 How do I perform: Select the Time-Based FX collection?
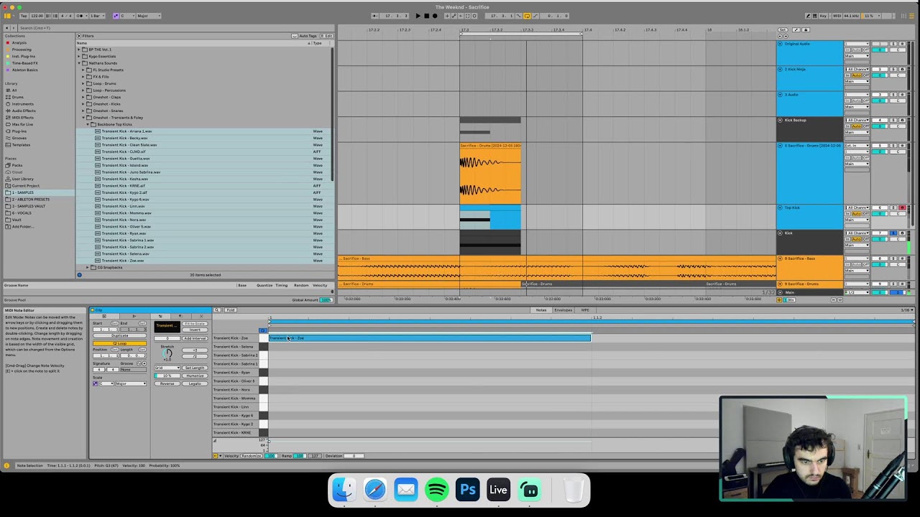click(24, 63)
